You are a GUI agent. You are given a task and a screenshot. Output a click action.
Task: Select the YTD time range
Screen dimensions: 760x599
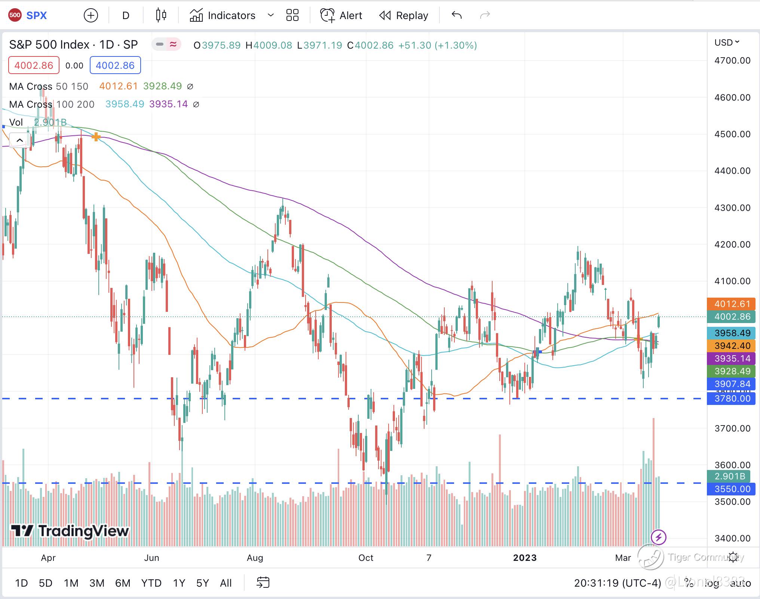[151, 583]
